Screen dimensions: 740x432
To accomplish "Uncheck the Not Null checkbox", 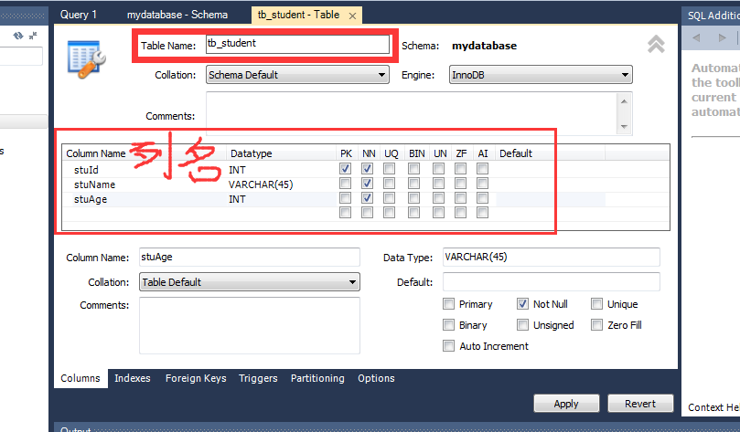I will coord(522,304).
